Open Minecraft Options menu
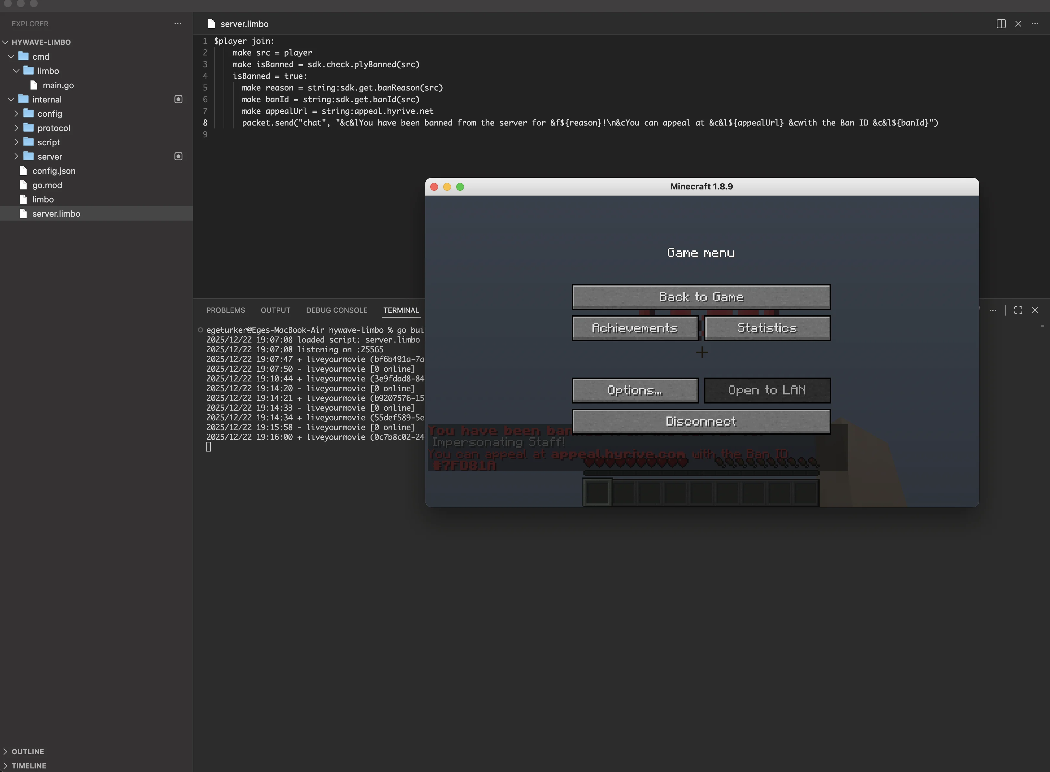Image resolution: width=1050 pixels, height=772 pixels. [635, 390]
